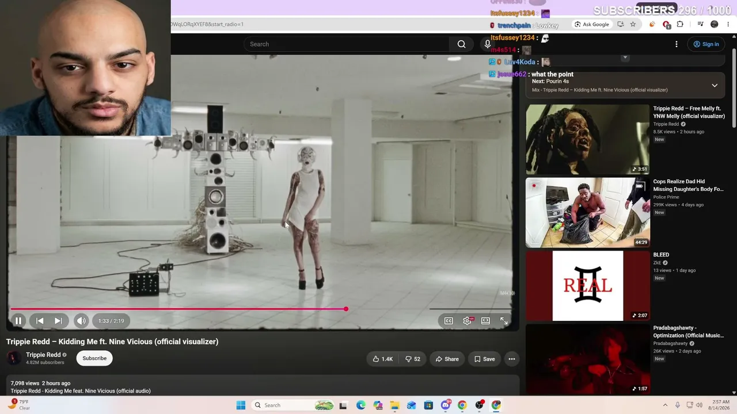Screen dimensions: 737x414
Task: Open video player settings gear
Action: [467, 321]
